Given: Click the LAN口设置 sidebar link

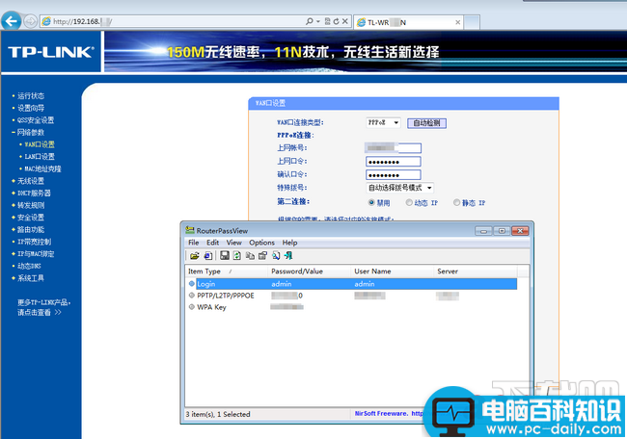Looking at the screenshot, I should click(x=40, y=156).
